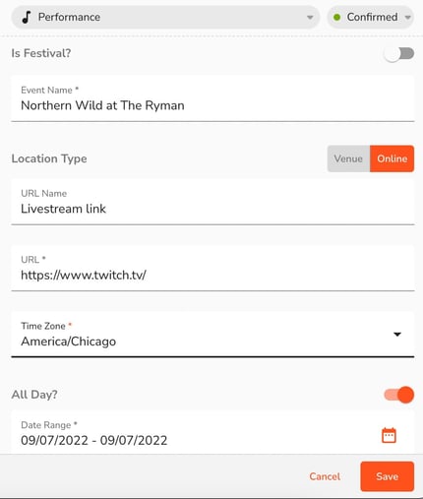Edit the Event Name field
Image resolution: width=423 pixels, height=499 pixels.
pos(212,99)
